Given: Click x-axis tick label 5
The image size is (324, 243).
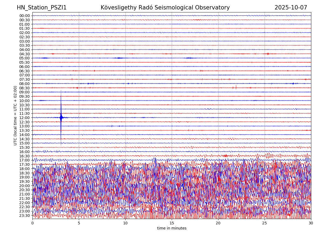Looking at the screenshot, I should 79,223.
